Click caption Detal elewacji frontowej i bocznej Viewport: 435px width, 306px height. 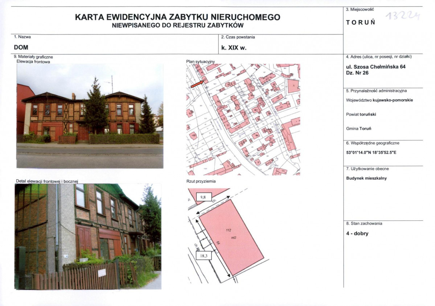pos(47,181)
